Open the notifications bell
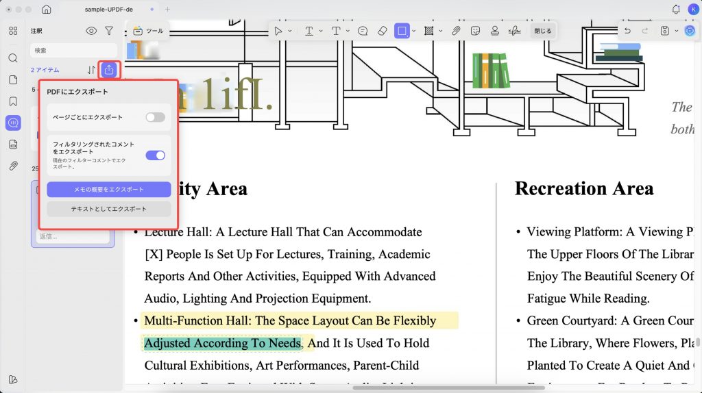702x393 pixels. coord(676,9)
